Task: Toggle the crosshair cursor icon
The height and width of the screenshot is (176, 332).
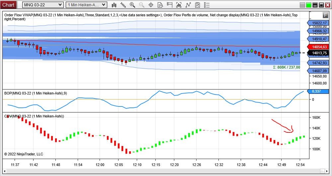Action: pos(151,5)
